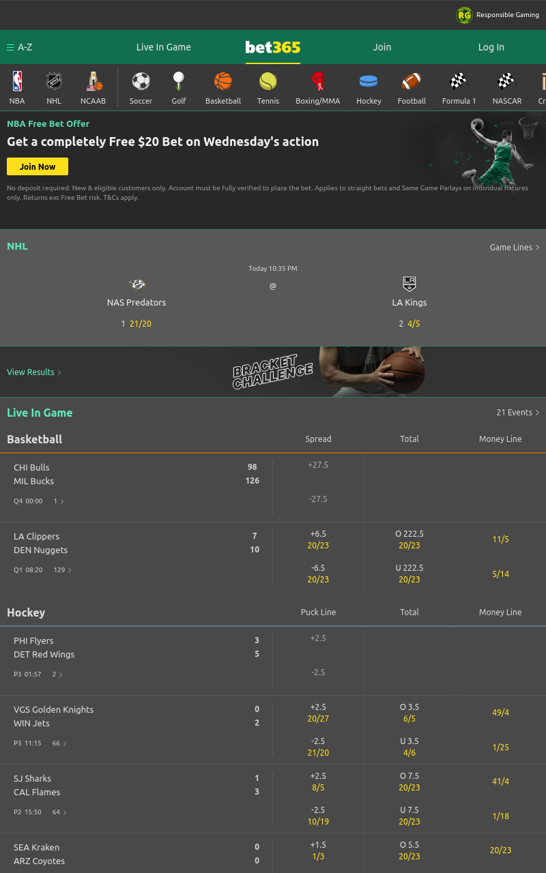Open the Soccer ball icon
Image resolution: width=546 pixels, height=873 pixels.
point(141,81)
